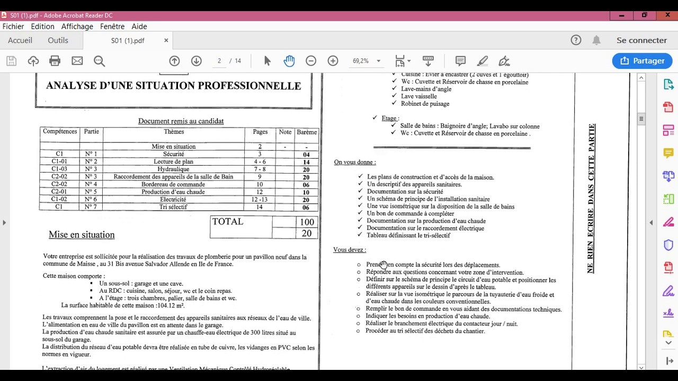Open the Fenêtre menu
The width and height of the screenshot is (678, 381).
tap(112, 26)
